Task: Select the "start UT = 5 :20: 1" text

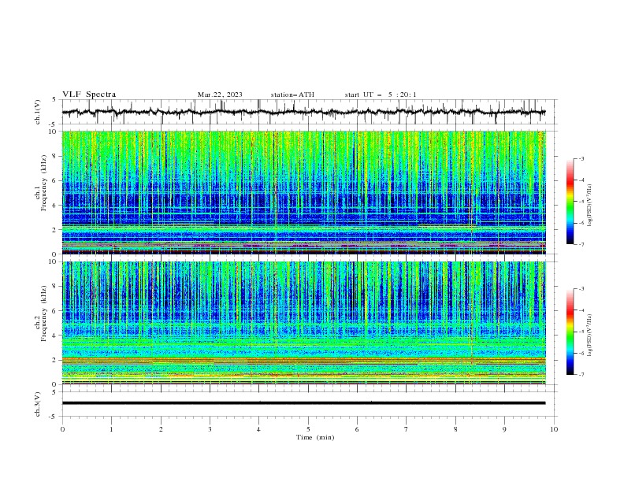Action: click(x=381, y=95)
